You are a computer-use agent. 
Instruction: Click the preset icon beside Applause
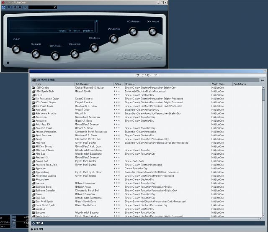[x=33, y=168]
